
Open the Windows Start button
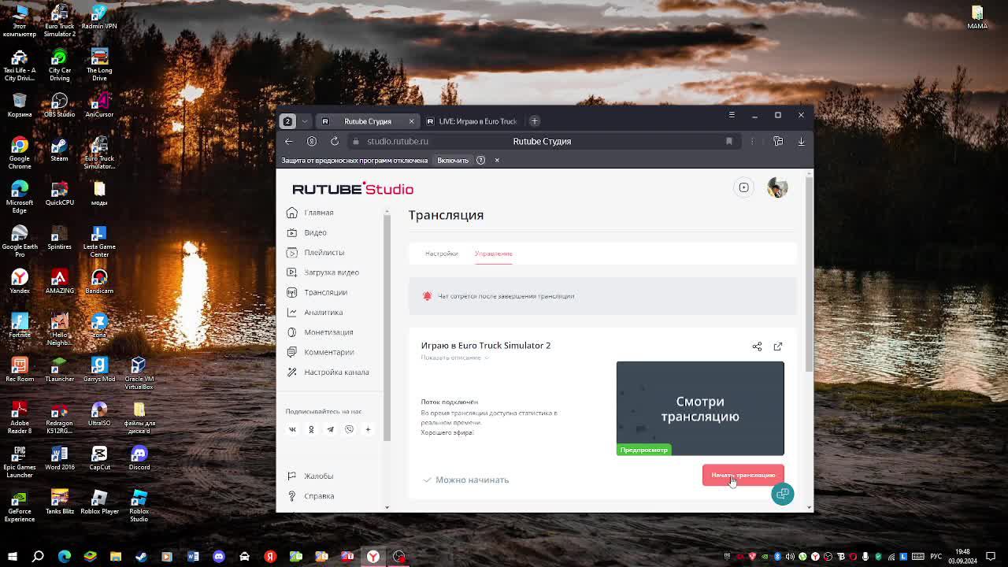click(13, 557)
